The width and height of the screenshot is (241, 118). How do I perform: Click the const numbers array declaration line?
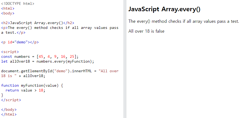40,57
